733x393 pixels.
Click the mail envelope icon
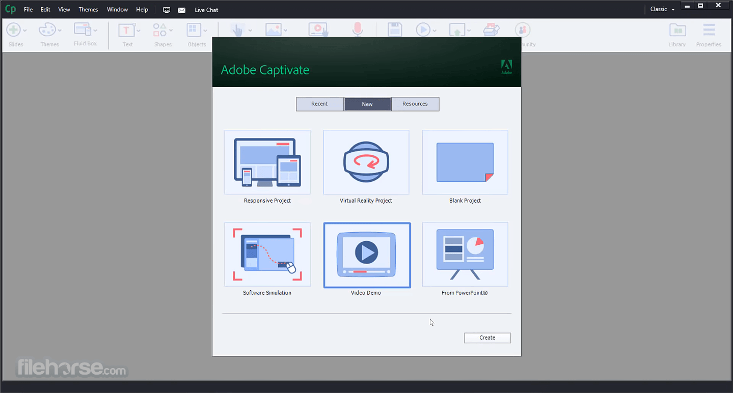pyautogui.click(x=181, y=10)
